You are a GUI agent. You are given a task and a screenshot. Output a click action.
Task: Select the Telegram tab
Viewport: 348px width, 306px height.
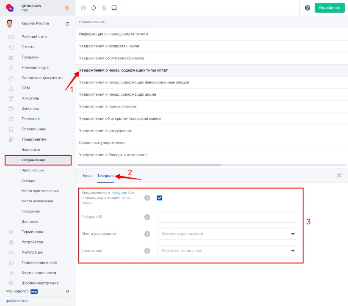point(105,176)
